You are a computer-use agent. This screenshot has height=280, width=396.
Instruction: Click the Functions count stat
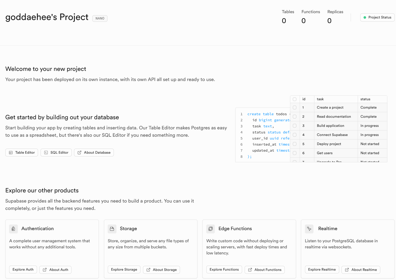click(x=311, y=17)
